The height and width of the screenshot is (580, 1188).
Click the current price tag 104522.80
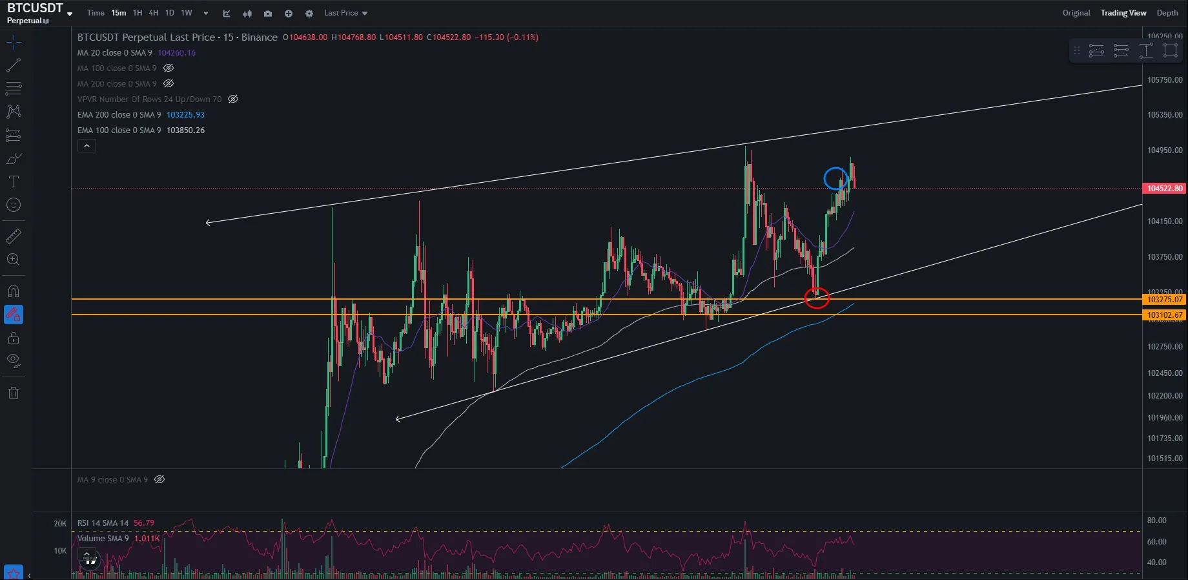click(x=1165, y=189)
